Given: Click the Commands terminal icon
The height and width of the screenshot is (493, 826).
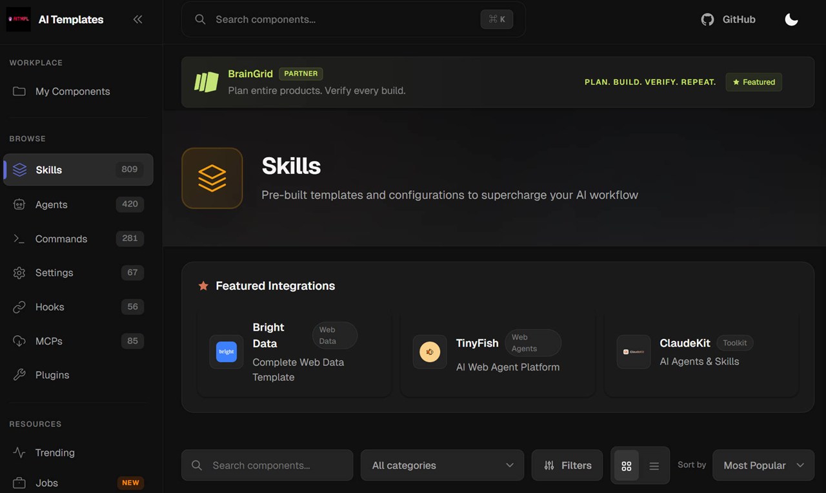Looking at the screenshot, I should (x=19, y=238).
